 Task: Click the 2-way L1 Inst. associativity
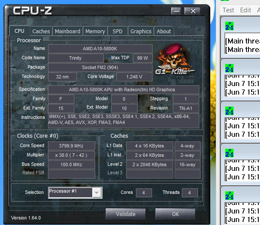(187, 155)
